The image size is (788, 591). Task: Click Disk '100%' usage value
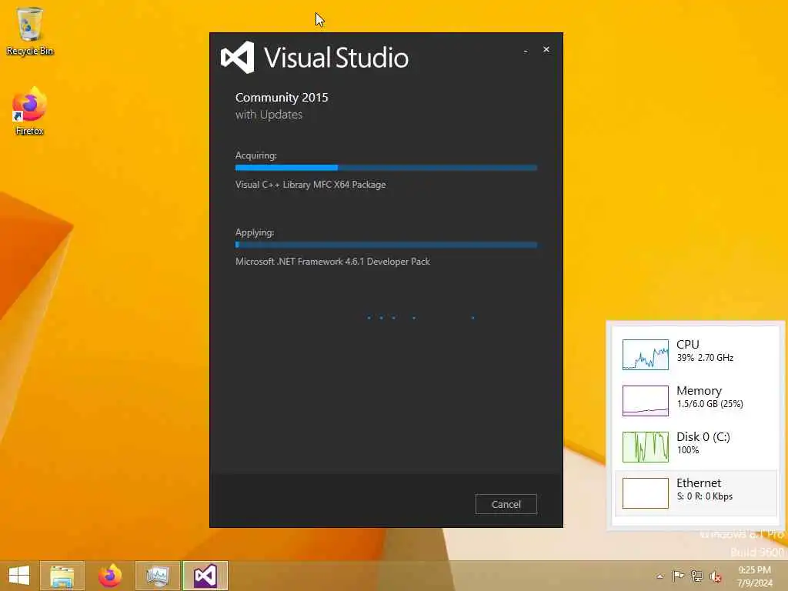pyautogui.click(x=687, y=450)
